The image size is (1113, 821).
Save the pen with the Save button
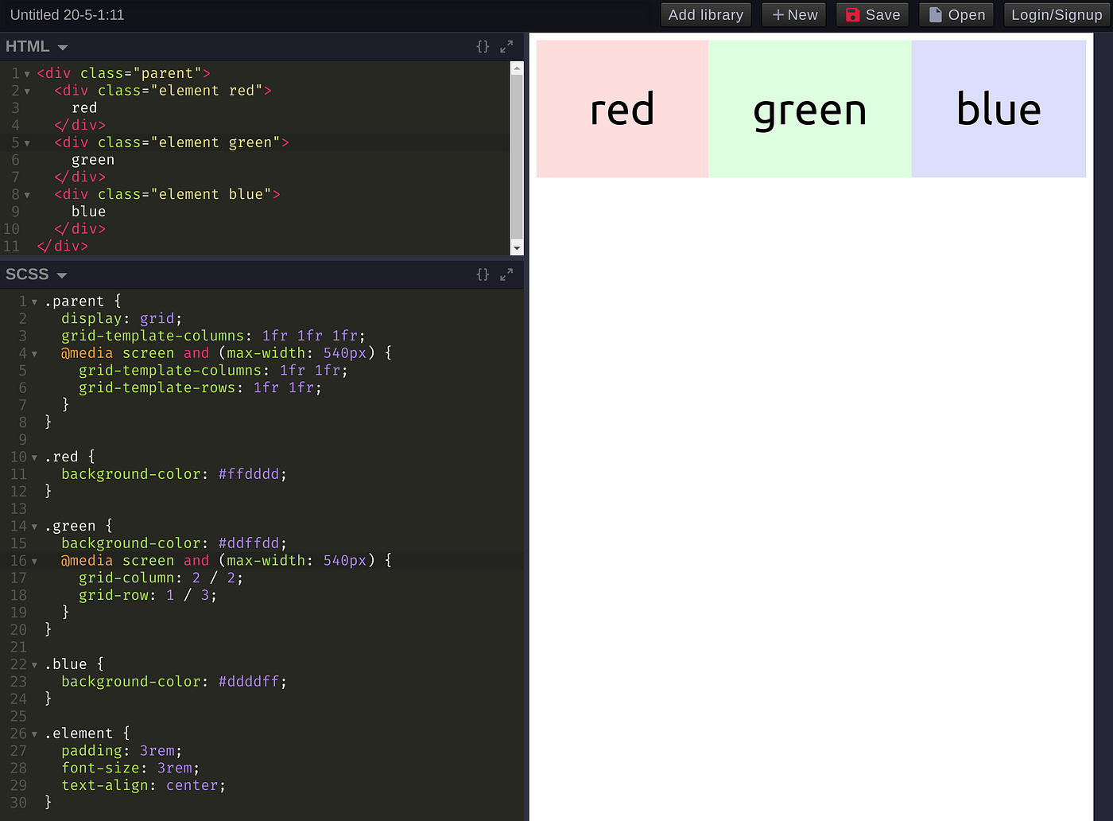(872, 14)
